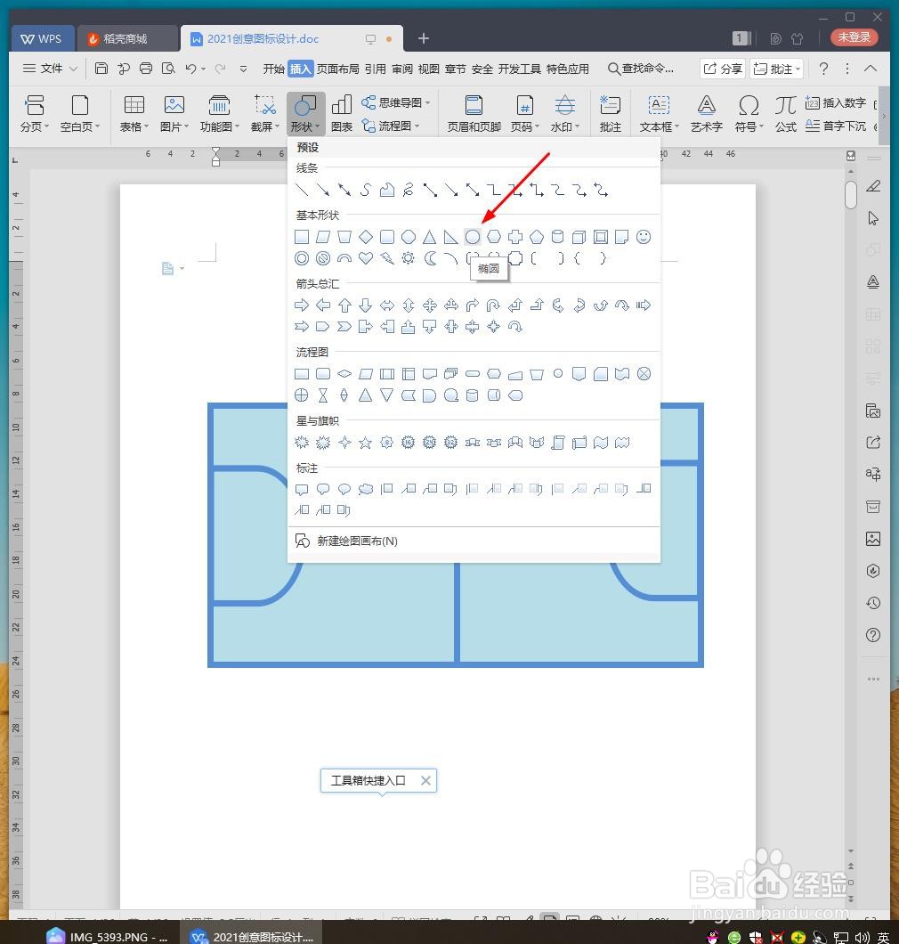Click IMG_5393.PNG in the taskbar
The height and width of the screenshot is (944, 899).
click(x=109, y=936)
